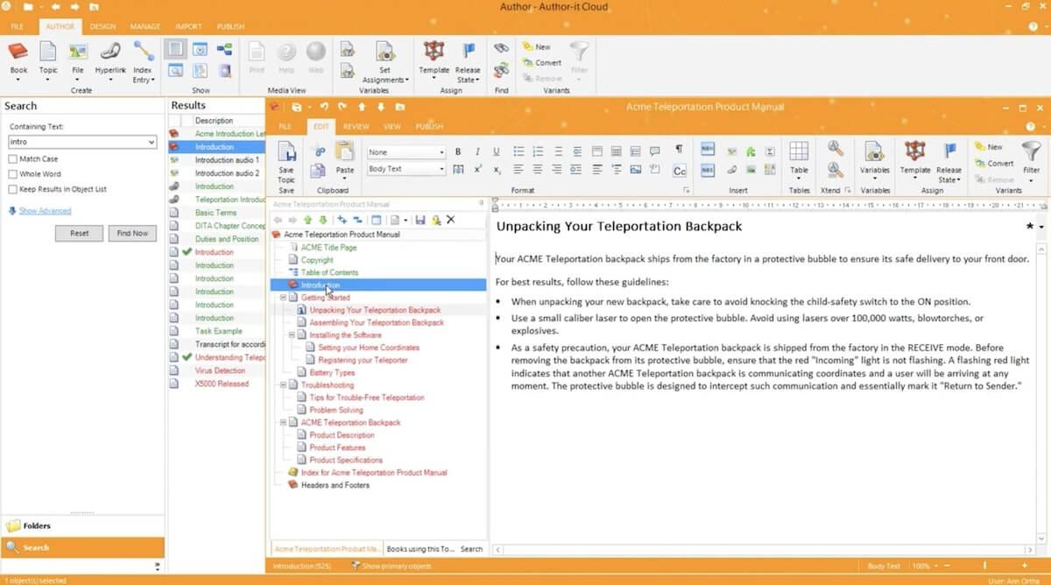Toggle bold formatting in editor ribbon

[457, 152]
